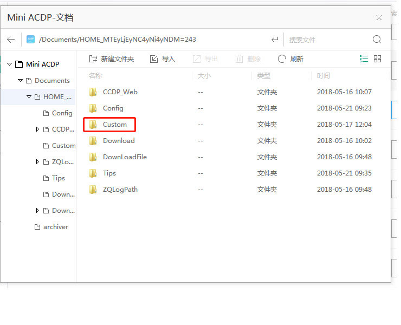
Task: Click the 导出 export button
Action: [205, 59]
